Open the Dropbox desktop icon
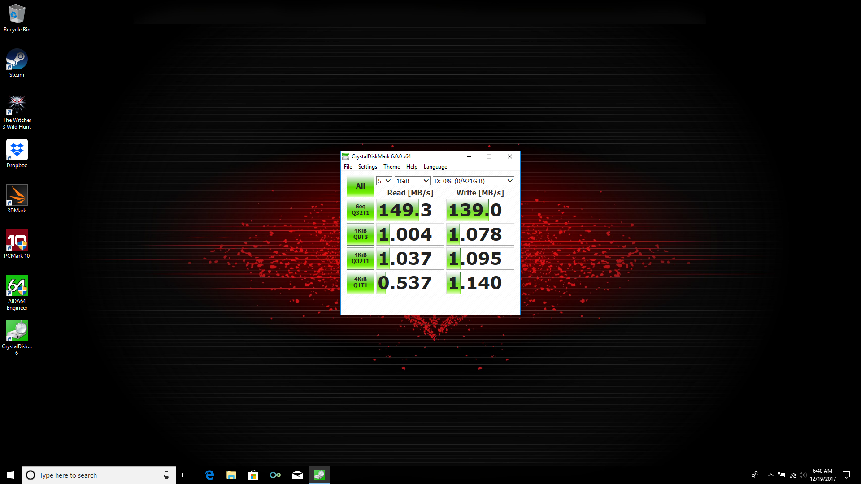The height and width of the screenshot is (484, 861). (x=17, y=151)
